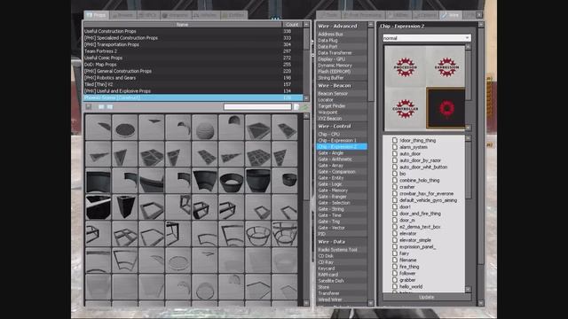568x319 pixels.
Task: Select the 'Team Fortress 2' row
Action: [193, 51]
